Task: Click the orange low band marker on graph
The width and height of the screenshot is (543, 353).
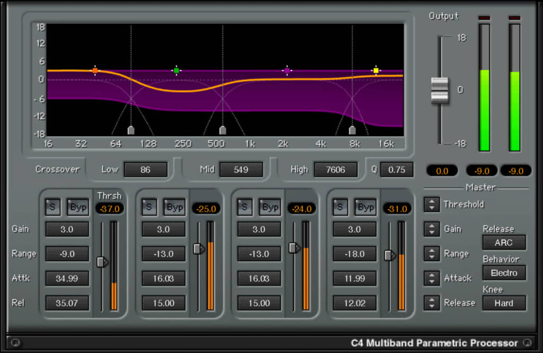Action: pyautogui.click(x=95, y=70)
